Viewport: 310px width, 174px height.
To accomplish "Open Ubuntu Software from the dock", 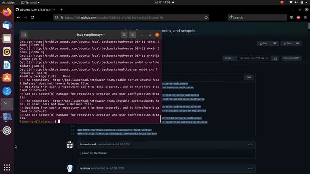I will 7,78.
